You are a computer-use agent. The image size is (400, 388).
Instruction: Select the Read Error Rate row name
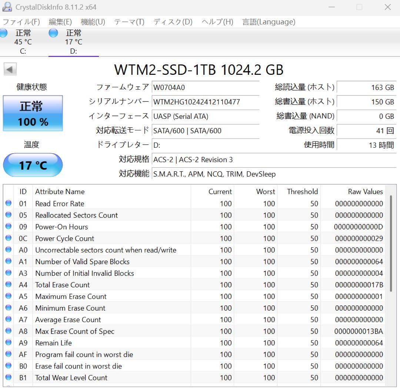pyautogui.click(x=60, y=204)
